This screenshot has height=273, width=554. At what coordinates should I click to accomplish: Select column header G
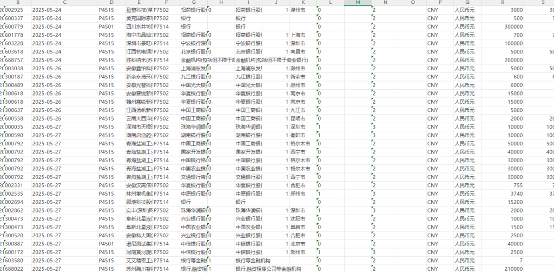point(194,3)
